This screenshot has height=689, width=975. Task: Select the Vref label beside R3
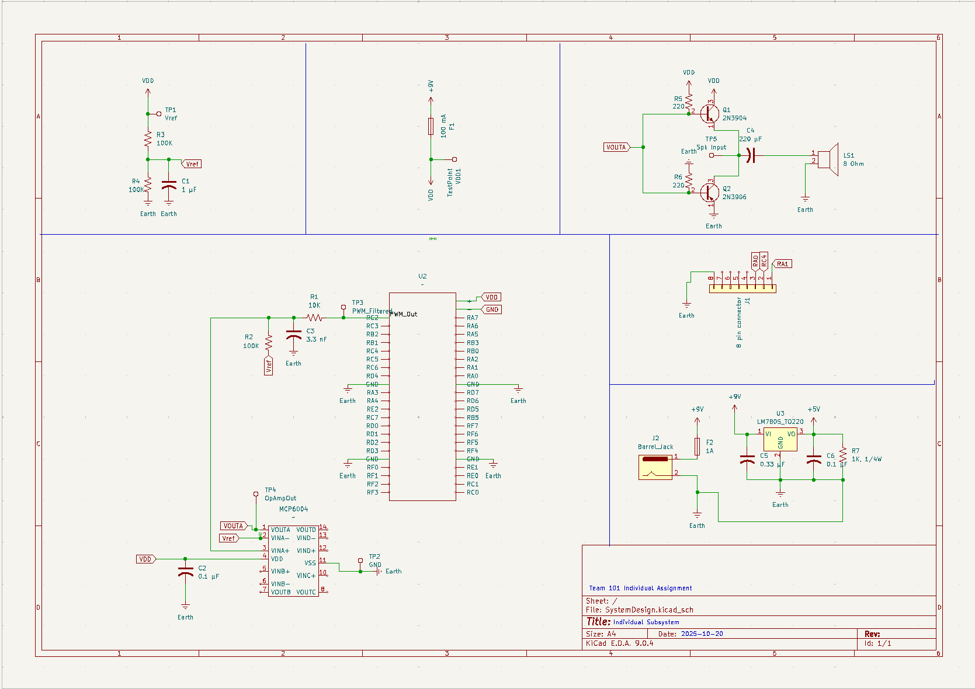point(192,164)
